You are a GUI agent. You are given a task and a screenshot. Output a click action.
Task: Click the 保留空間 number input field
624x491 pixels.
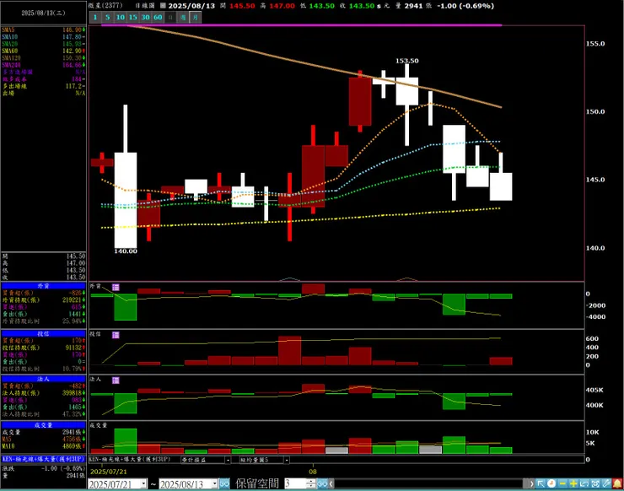click(295, 484)
